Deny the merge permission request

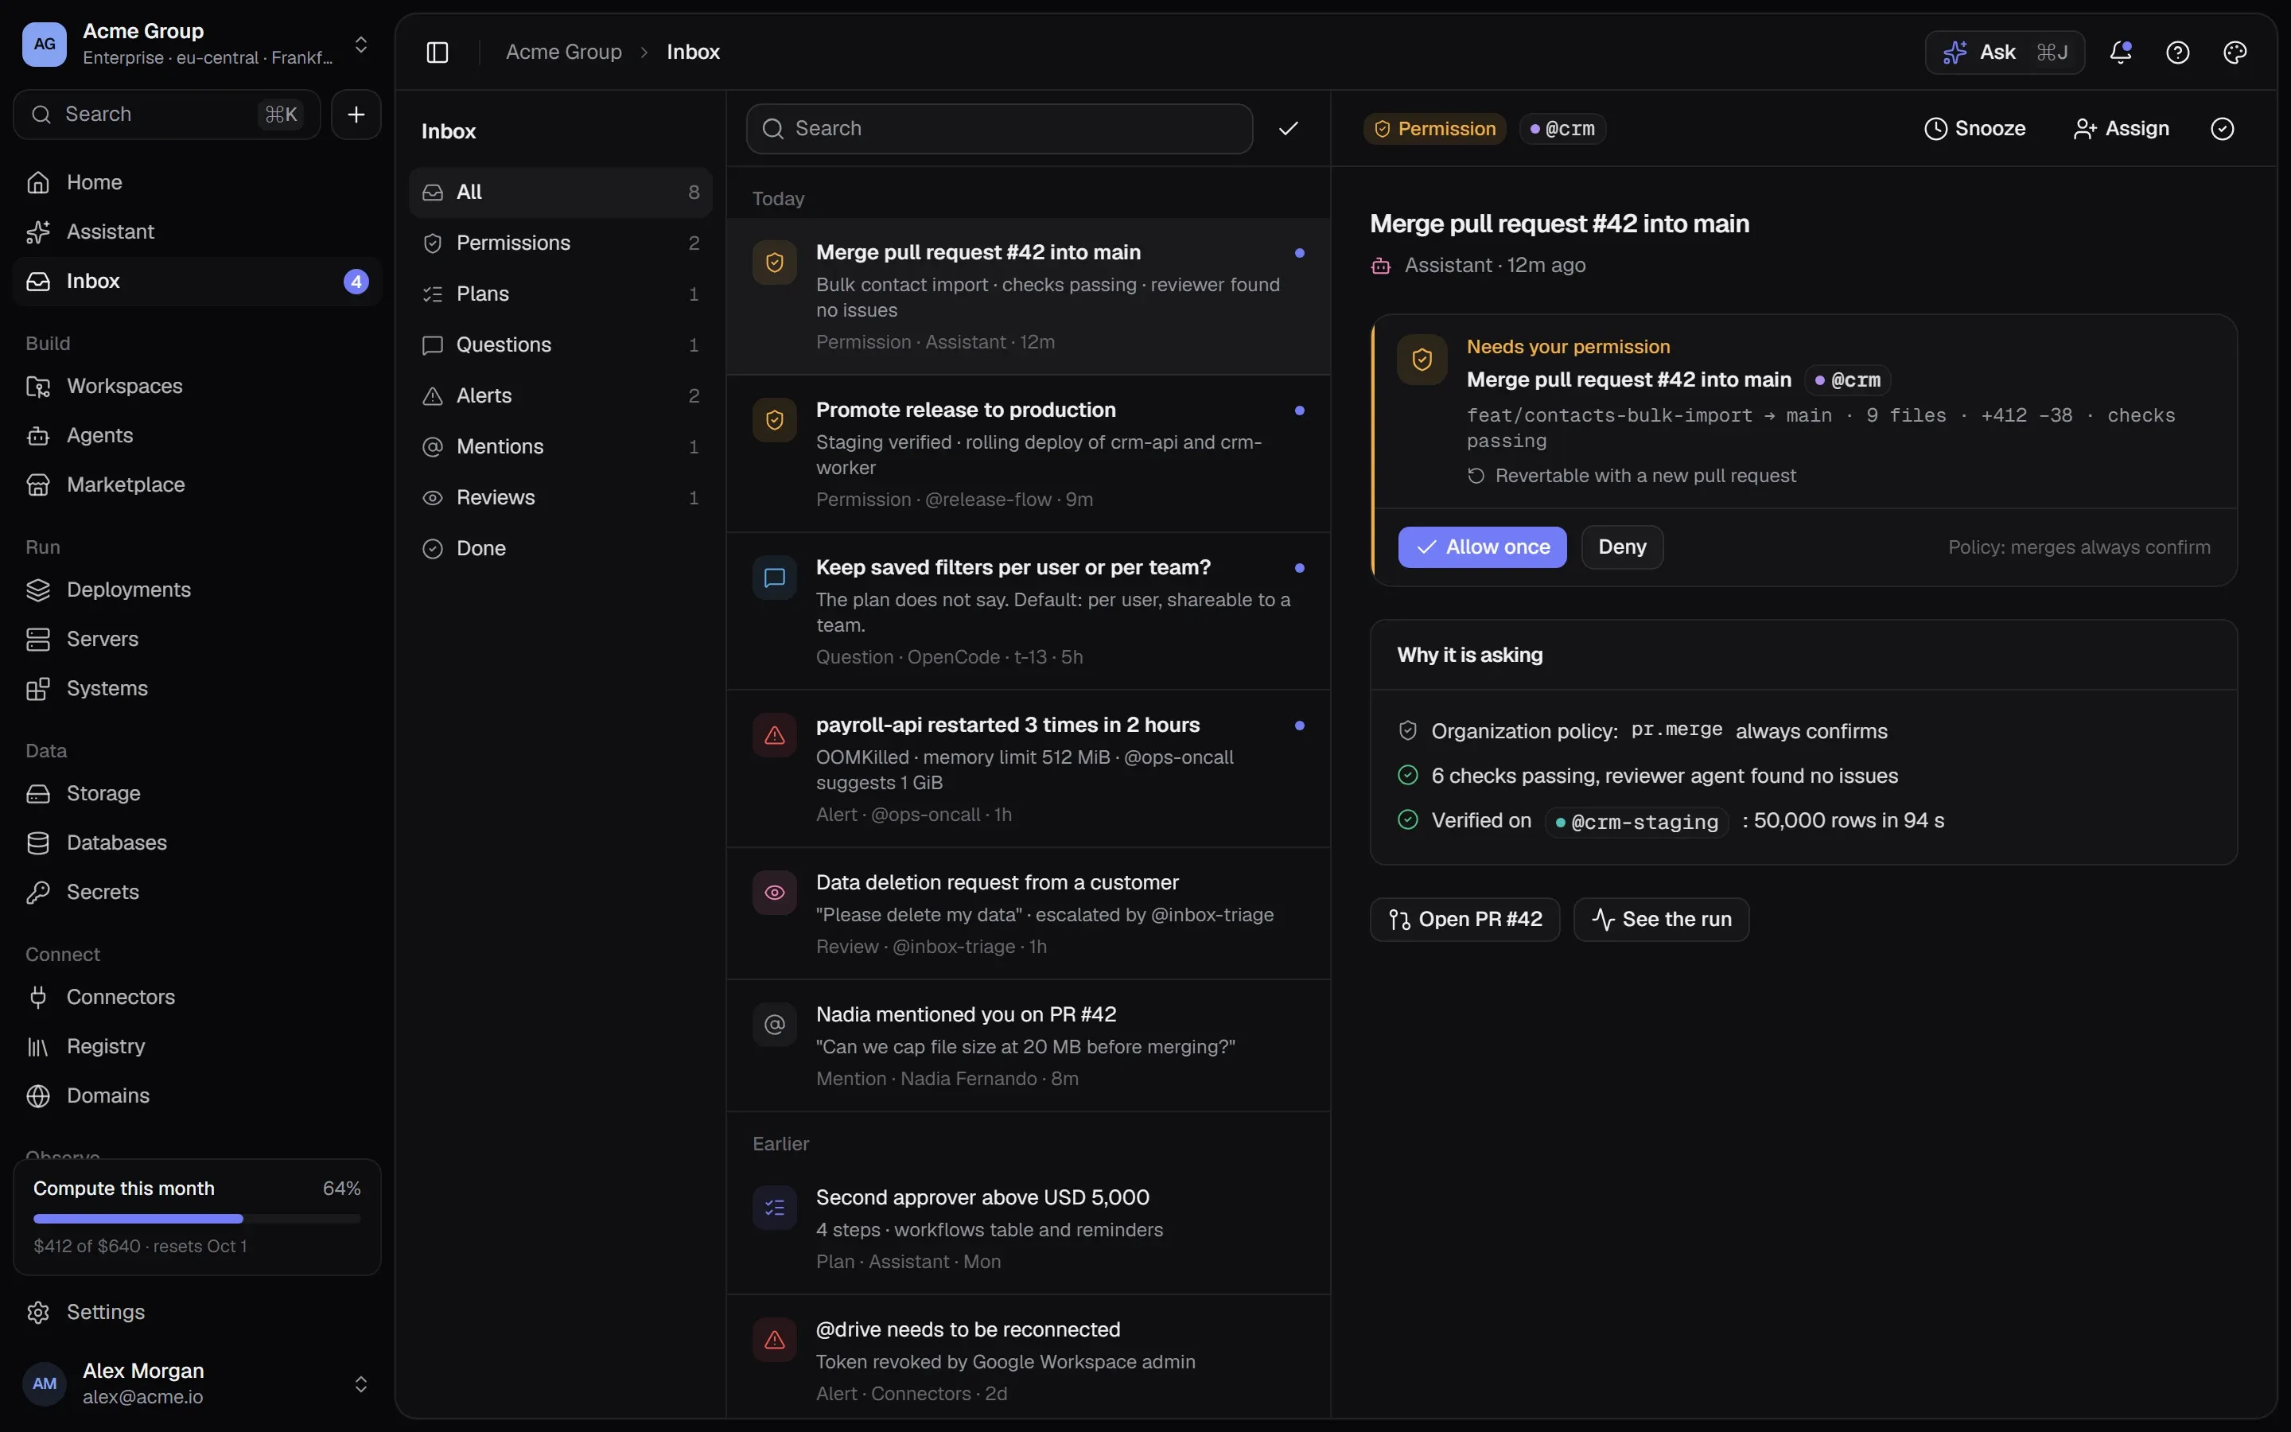[x=1622, y=547]
